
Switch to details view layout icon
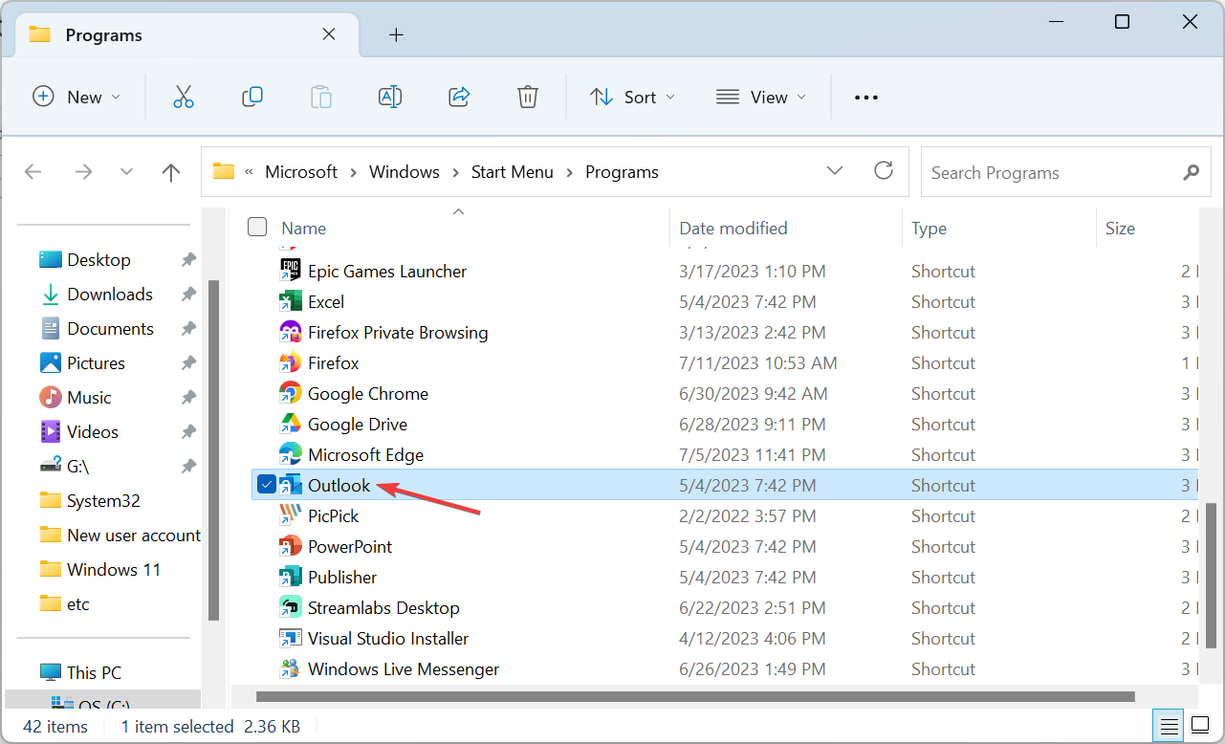[1168, 725]
